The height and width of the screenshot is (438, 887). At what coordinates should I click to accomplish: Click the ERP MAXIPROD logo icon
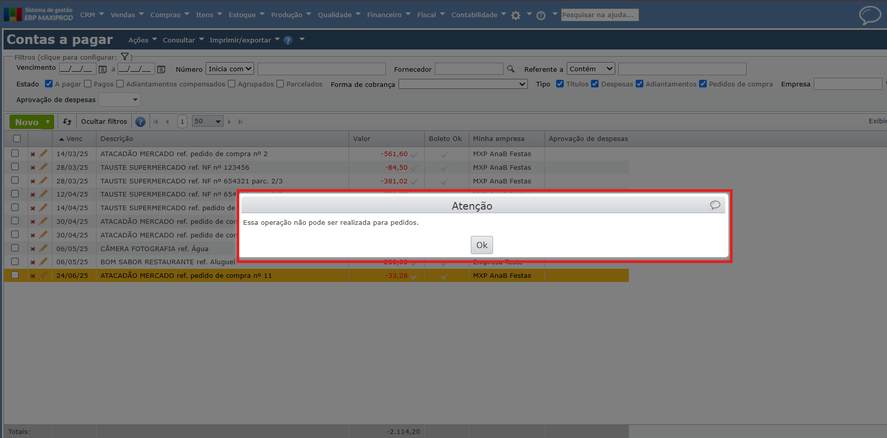(x=13, y=14)
